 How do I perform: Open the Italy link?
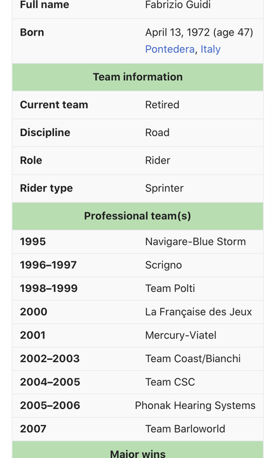coord(210,49)
